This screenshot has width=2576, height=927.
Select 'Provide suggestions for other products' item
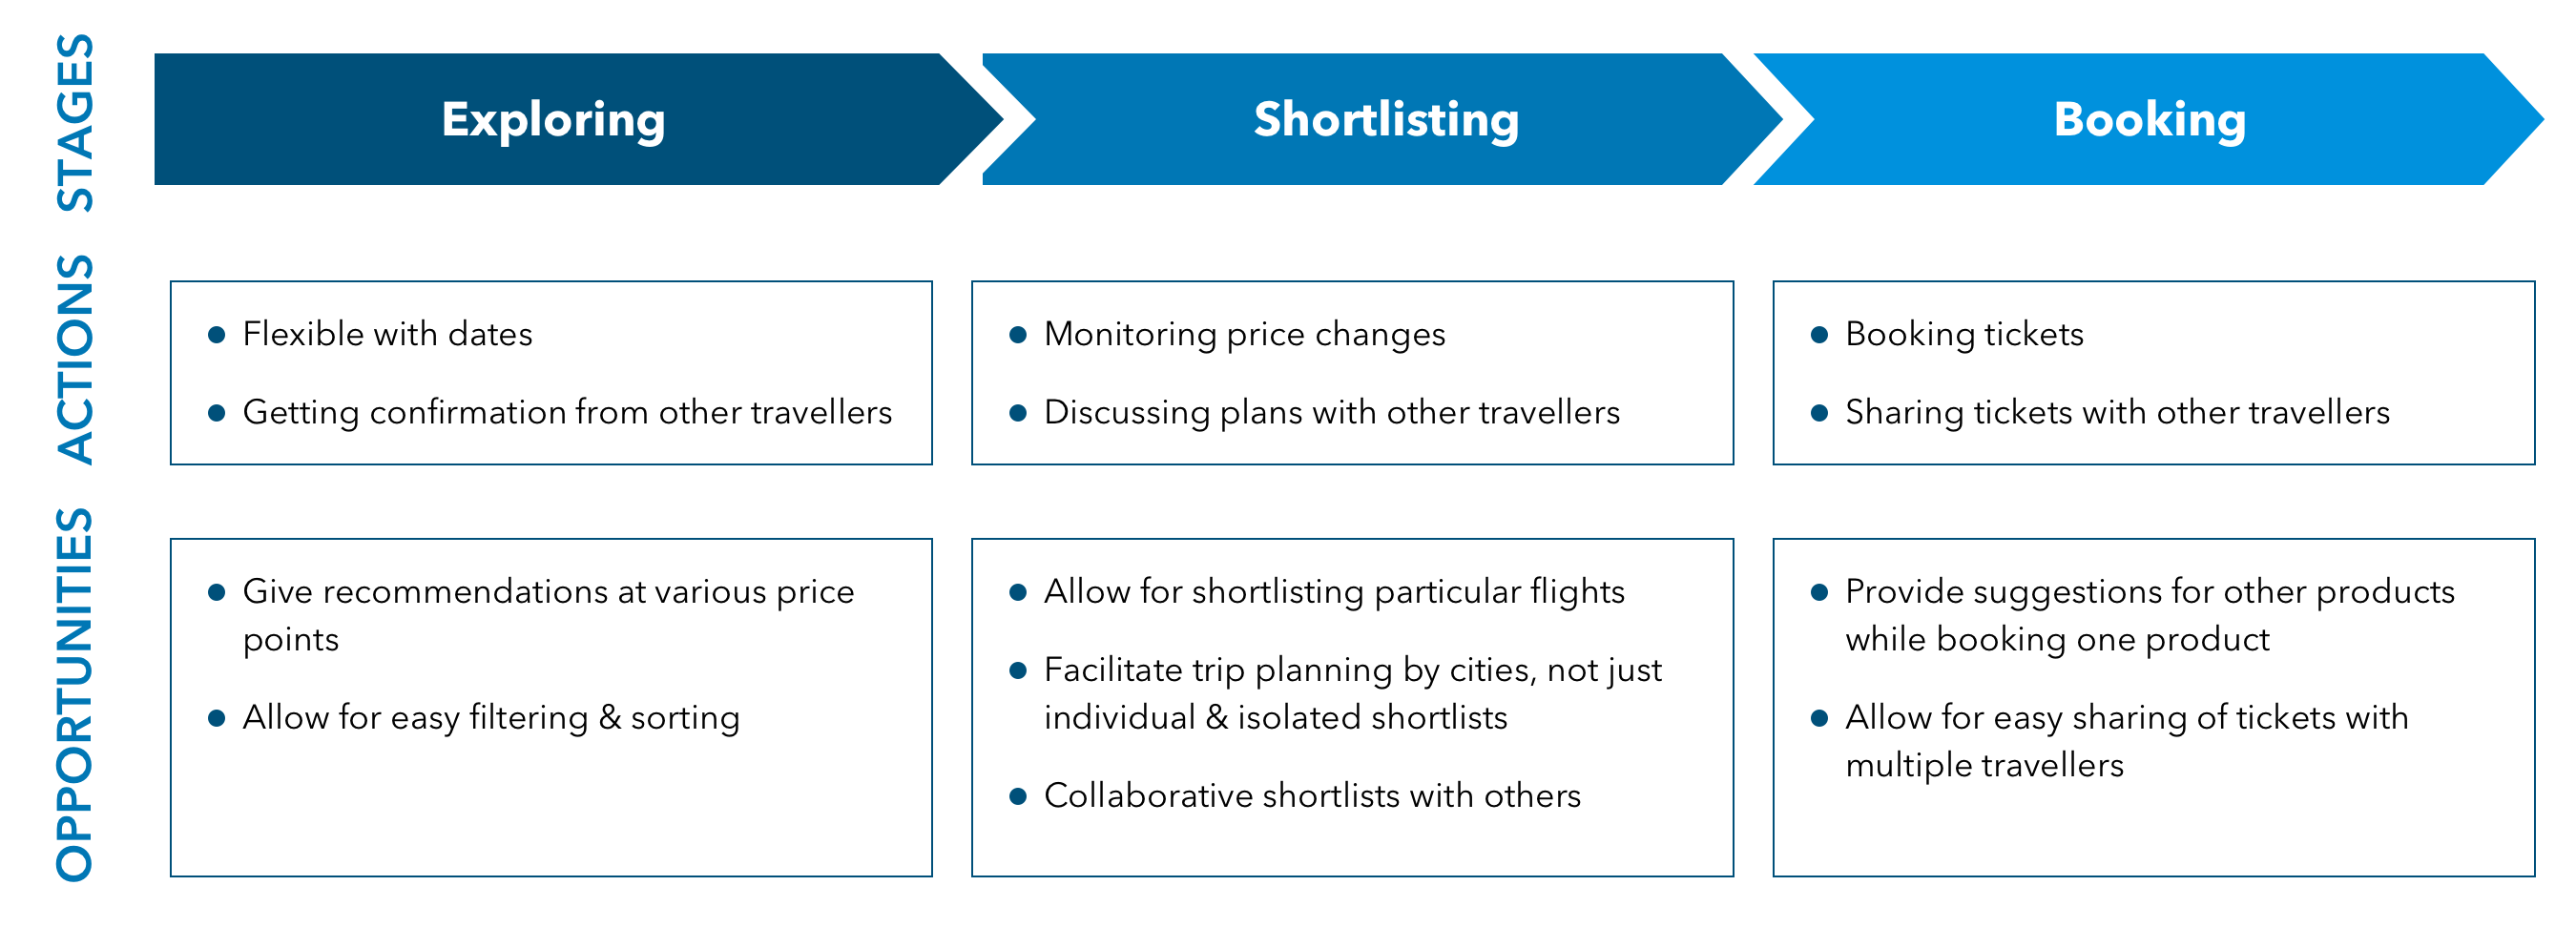point(2149,614)
